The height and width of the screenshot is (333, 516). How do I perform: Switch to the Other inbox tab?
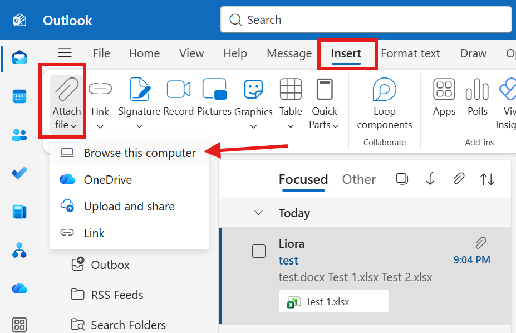pyautogui.click(x=358, y=179)
